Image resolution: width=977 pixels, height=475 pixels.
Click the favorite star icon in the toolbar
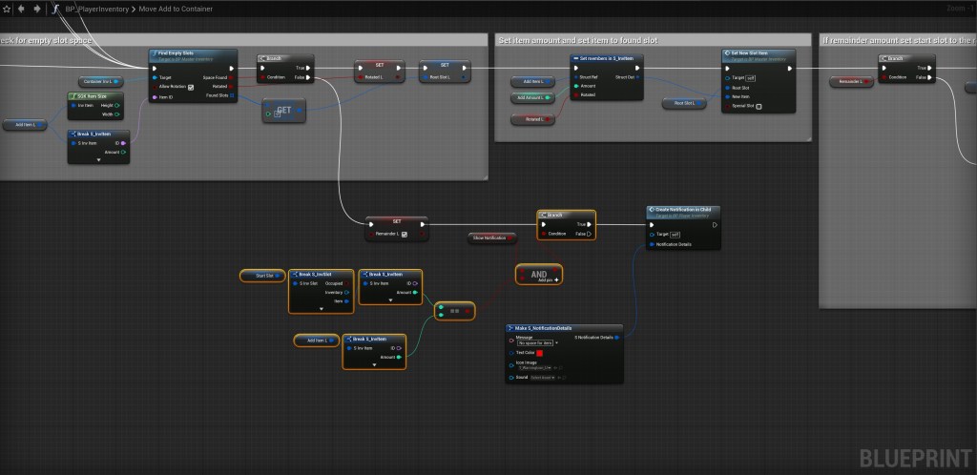pyautogui.click(x=8, y=9)
